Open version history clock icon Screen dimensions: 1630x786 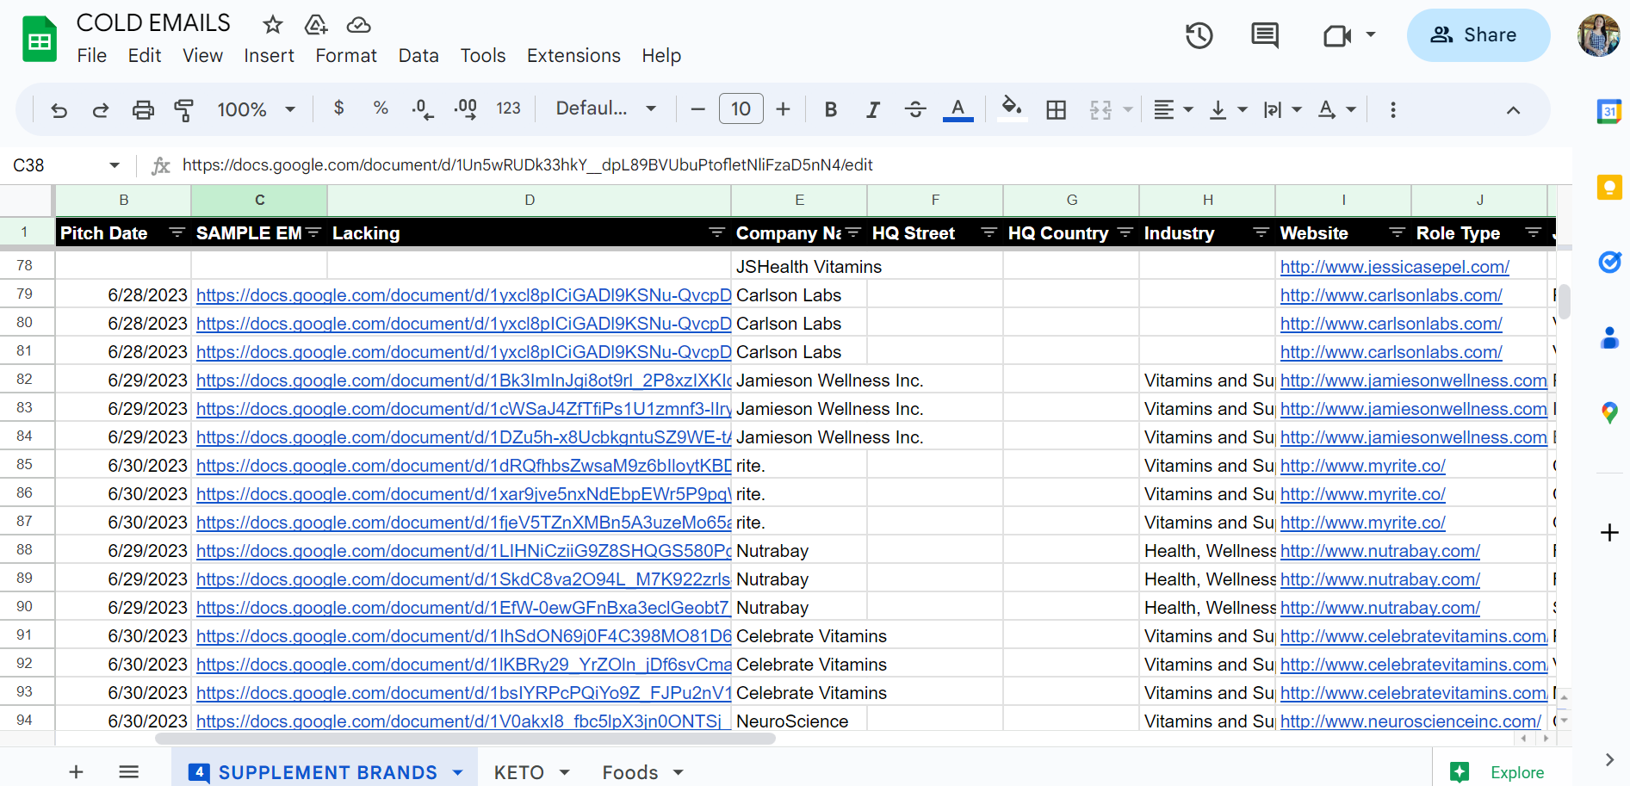(x=1199, y=35)
